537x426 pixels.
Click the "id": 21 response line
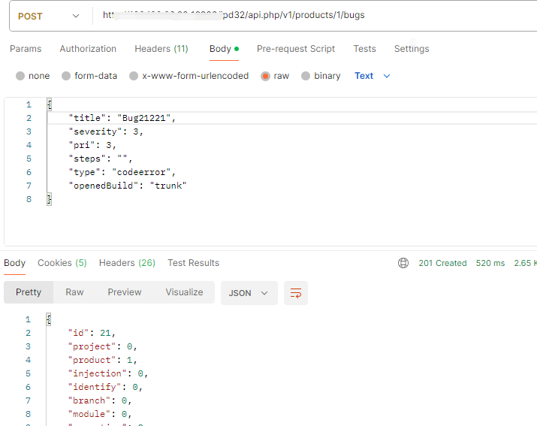(x=92, y=333)
